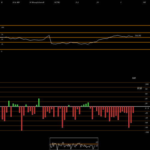Click the 'SI MunafaSutraR' header text

(x=37, y=2)
